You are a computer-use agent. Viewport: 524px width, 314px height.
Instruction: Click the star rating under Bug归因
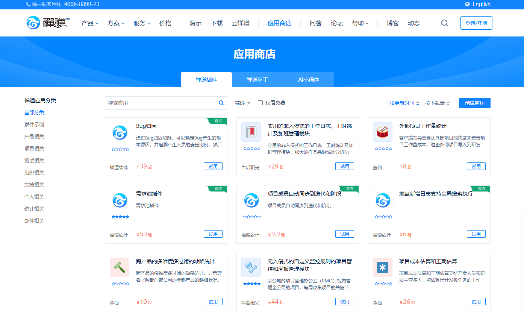(x=120, y=149)
